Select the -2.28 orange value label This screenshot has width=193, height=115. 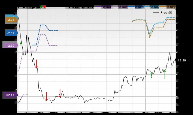(x=11, y=20)
